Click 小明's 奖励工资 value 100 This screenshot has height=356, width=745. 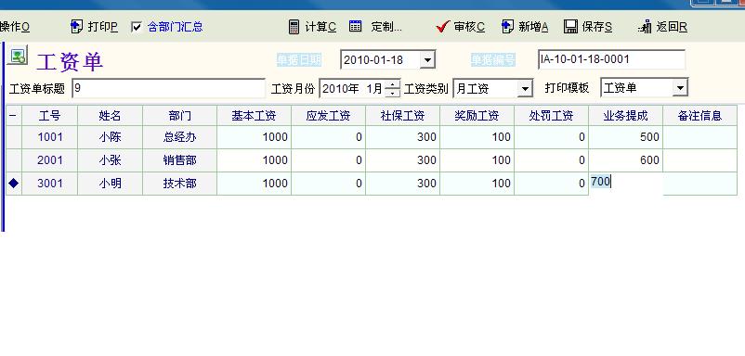tap(477, 184)
